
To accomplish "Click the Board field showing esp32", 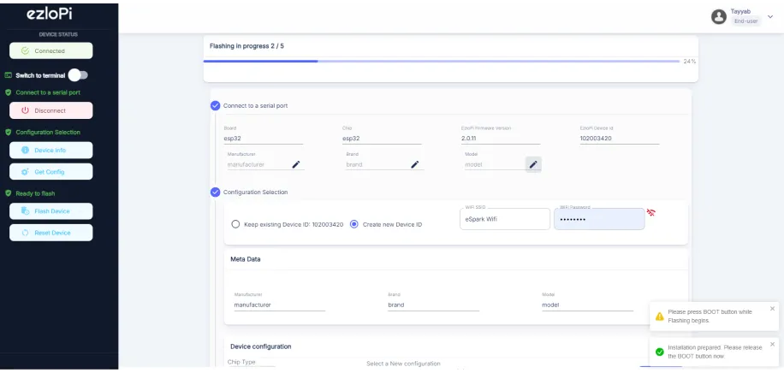I will (264, 139).
